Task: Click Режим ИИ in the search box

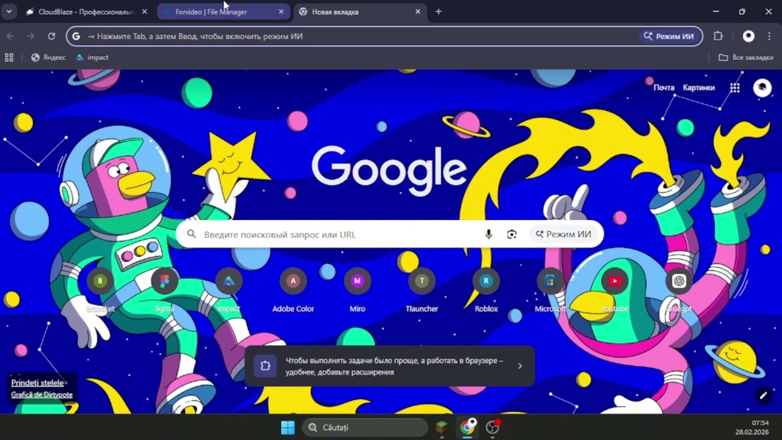Action: (563, 234)
